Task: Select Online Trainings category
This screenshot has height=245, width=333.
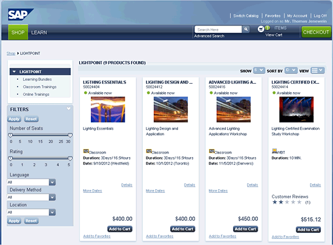Action: pyautogui.click(x=36, y=94)
